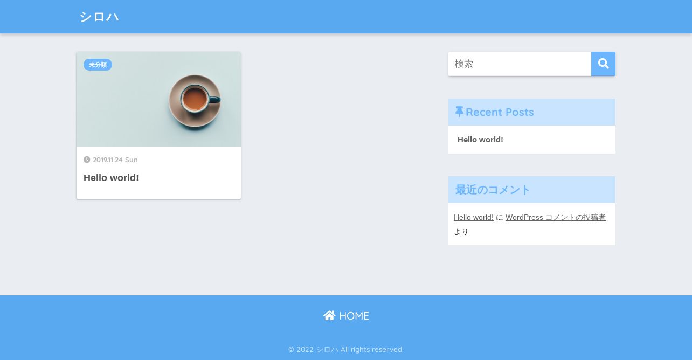
Task: Open Hello world! under Recent Posts
Action: (480, 140)
